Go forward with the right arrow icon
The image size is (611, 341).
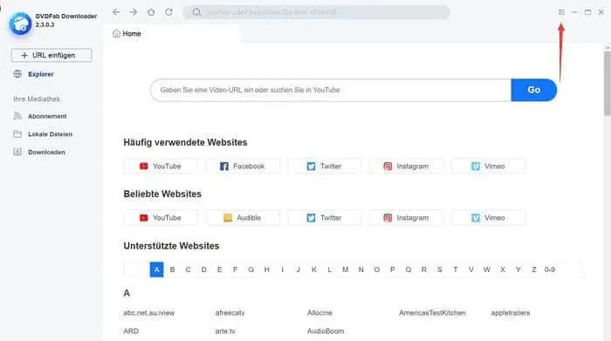[x=134, y=12]
